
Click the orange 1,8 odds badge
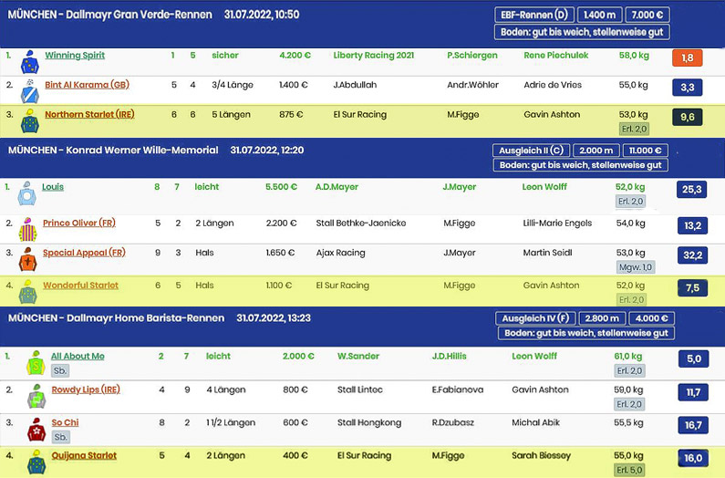click(687, 57)
